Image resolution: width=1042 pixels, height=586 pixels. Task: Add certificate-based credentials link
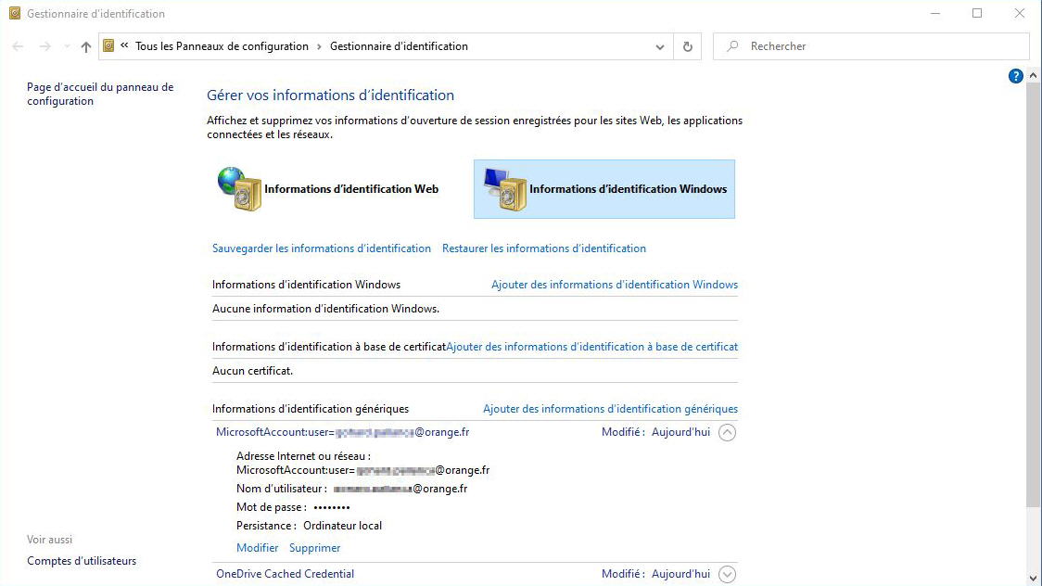pos(592,347)
